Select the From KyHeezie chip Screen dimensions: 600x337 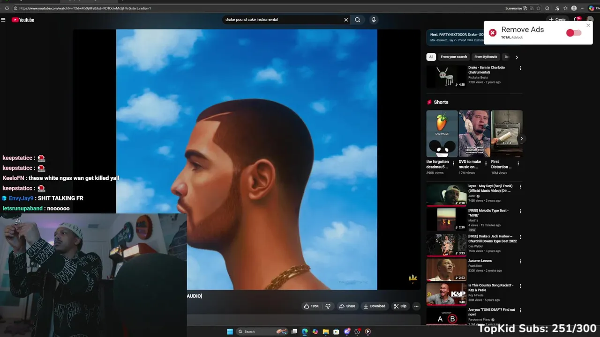pos(486,57)
